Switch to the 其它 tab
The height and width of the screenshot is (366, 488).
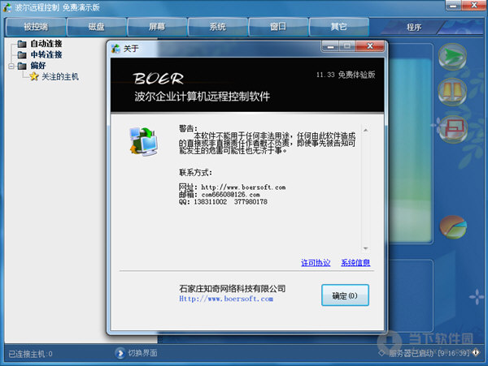pos(338,27)
